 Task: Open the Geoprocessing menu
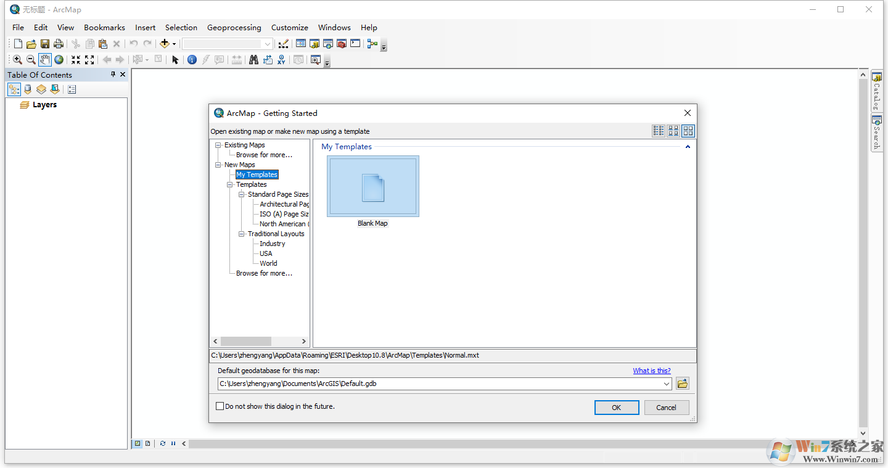point(234,27)
